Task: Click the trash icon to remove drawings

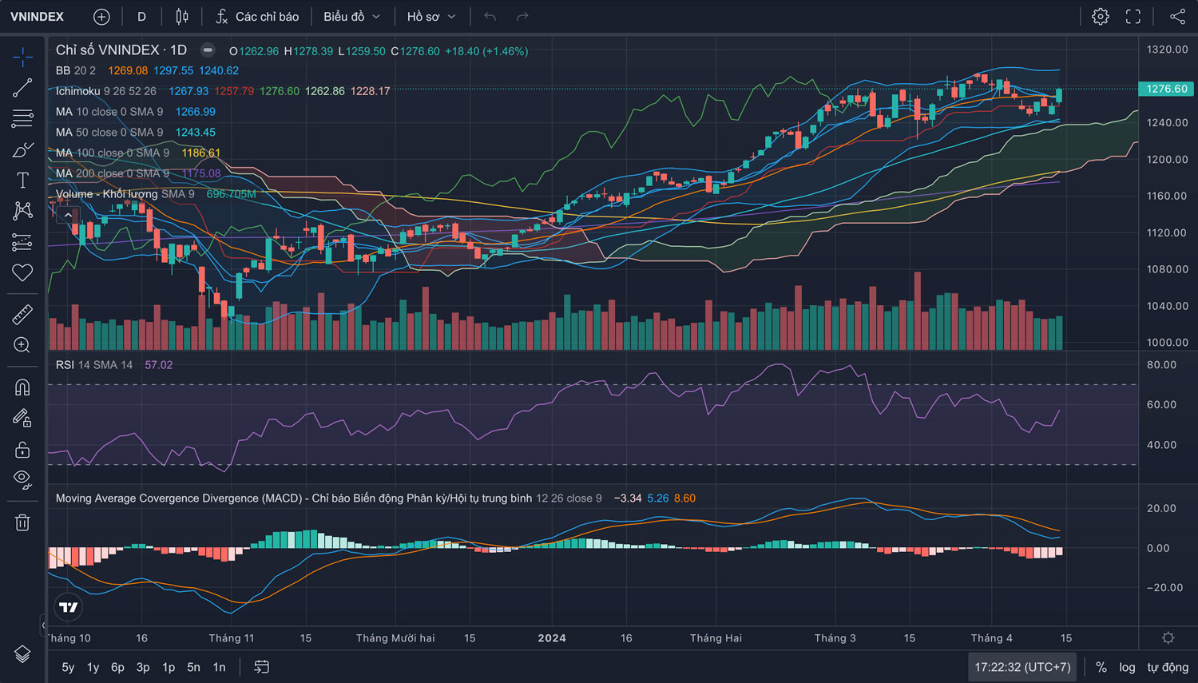Action: pyautogui.click(x=22, y=522)
